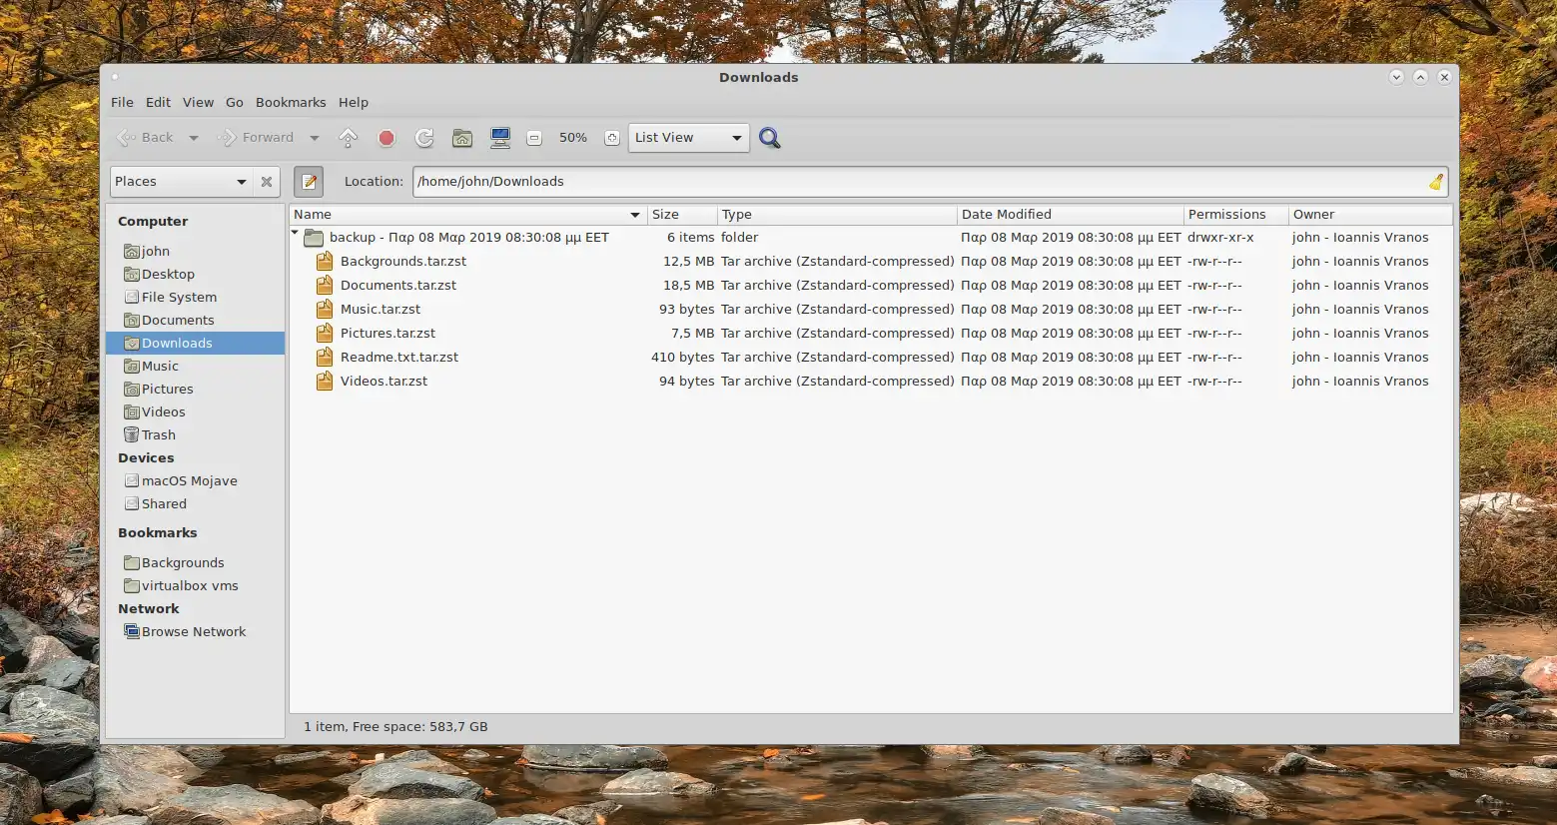Go up to parent folder
Viewport: 1557px width, 825px height.
point(349,138)
